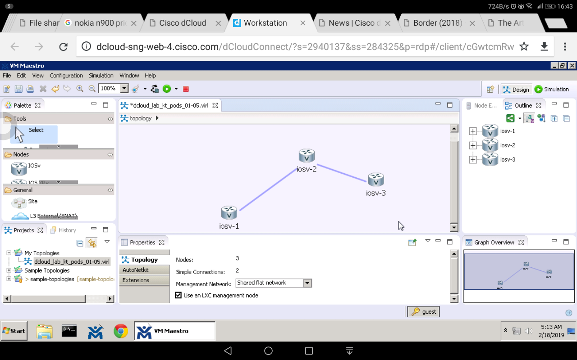577x360 pixels.
Task: Select dcloud_lab_kt_pods_01-05.virl in Projects
Action: click(71, 261)
